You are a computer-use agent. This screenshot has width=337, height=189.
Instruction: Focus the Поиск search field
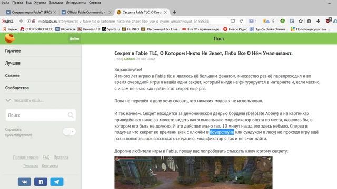click(41, 115)
